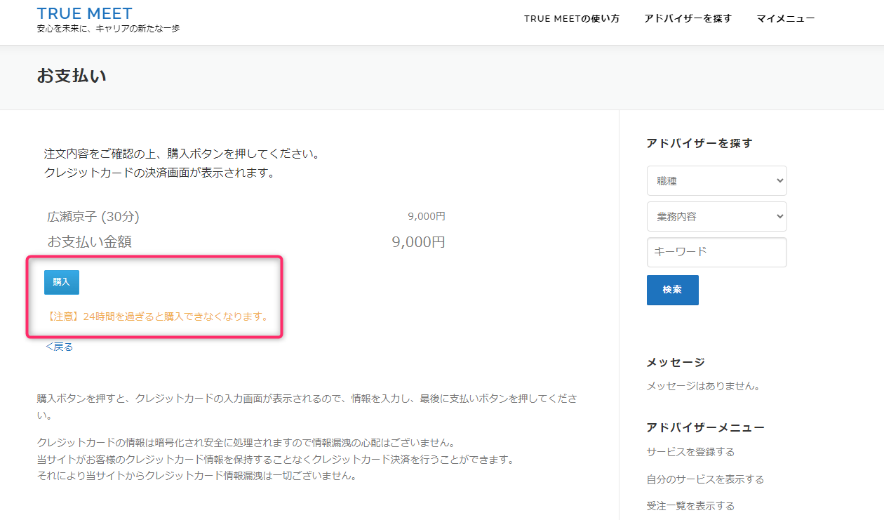Click the メッセージはありません。 text
This screenshot has width=884, height=520.
(703, 386)
